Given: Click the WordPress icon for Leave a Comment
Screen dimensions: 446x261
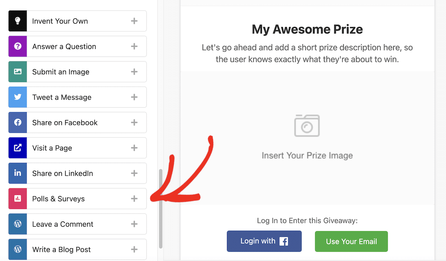Looking at the screenshot, I should tap(18, 224).
